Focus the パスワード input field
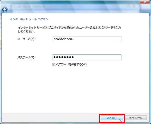The height and width of the screenshot is (124, 151). coord(87,58)
